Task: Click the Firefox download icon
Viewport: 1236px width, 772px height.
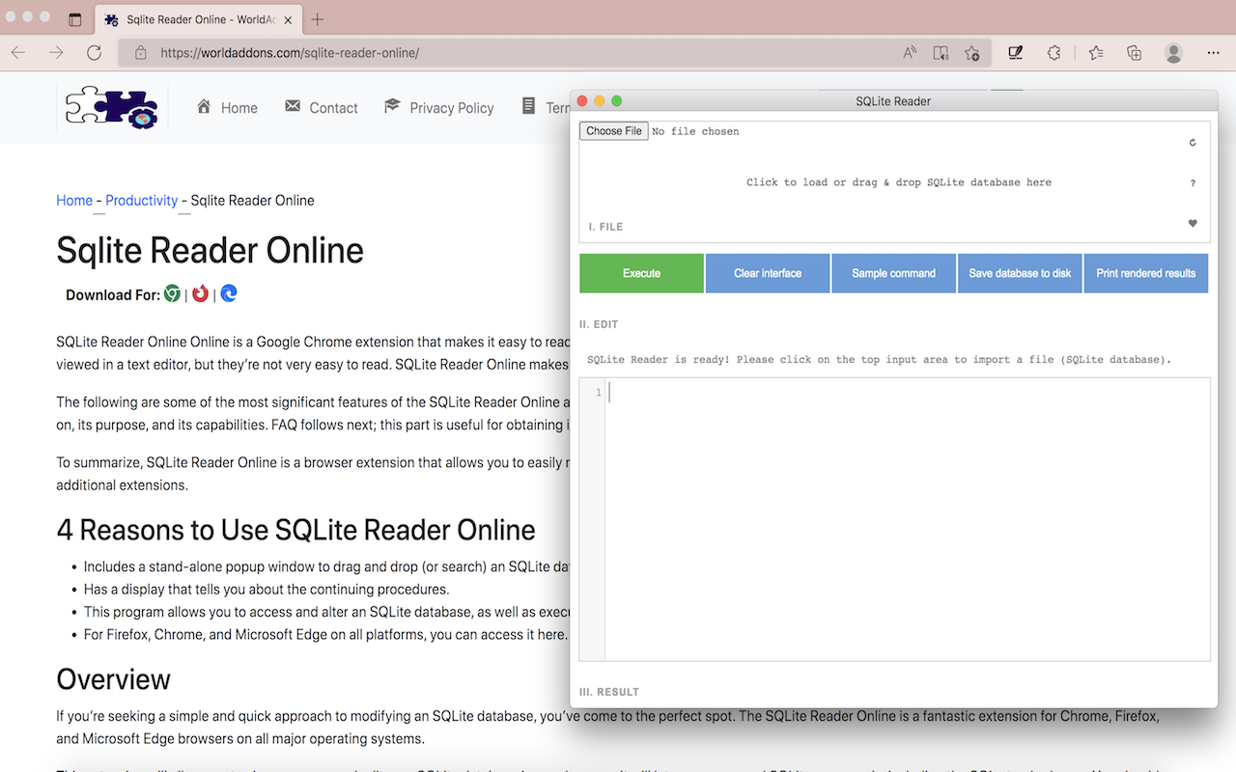Action: click(200, 293)
